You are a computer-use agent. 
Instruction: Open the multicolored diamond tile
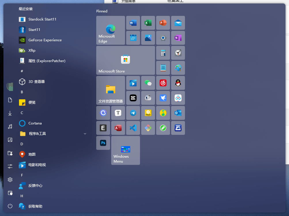[148, 128]
